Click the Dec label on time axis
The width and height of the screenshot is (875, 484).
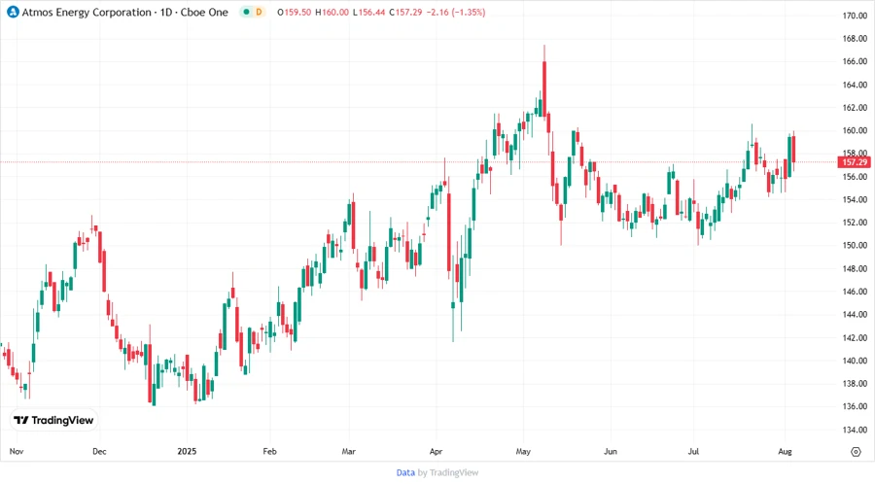[x=99, y=451]
